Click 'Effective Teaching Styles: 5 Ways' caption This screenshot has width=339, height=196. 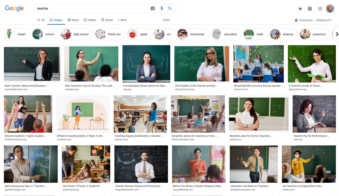tap(81, 136)
